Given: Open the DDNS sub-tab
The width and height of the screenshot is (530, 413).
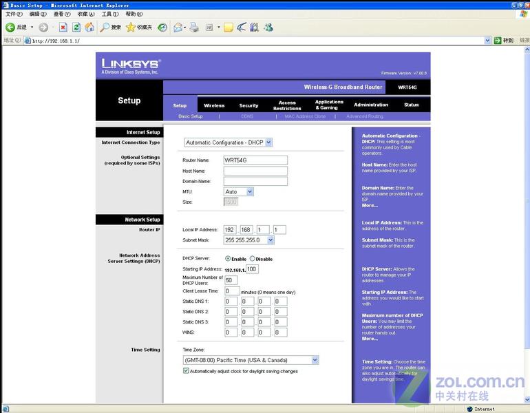Looking at the screenshot, I should pyautogui.click(x=247, y=116).
